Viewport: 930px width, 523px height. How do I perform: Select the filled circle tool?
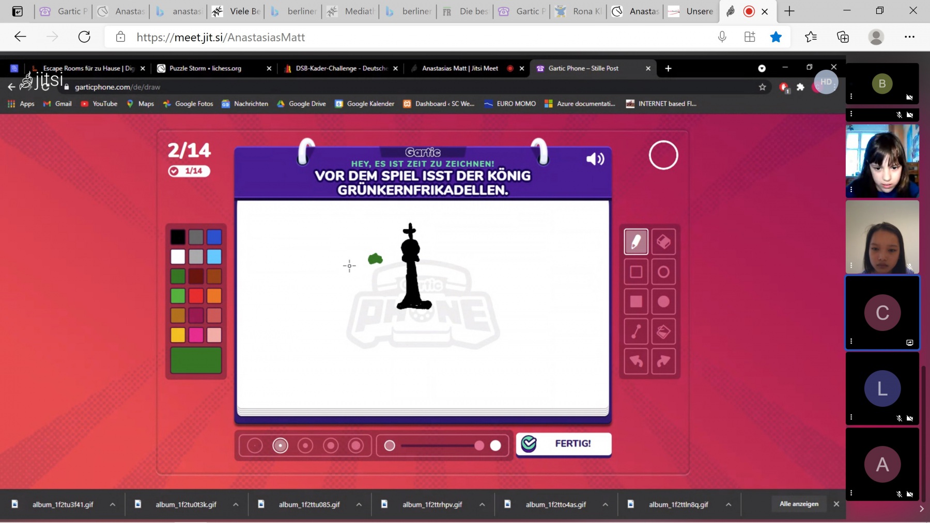(663, 302)
